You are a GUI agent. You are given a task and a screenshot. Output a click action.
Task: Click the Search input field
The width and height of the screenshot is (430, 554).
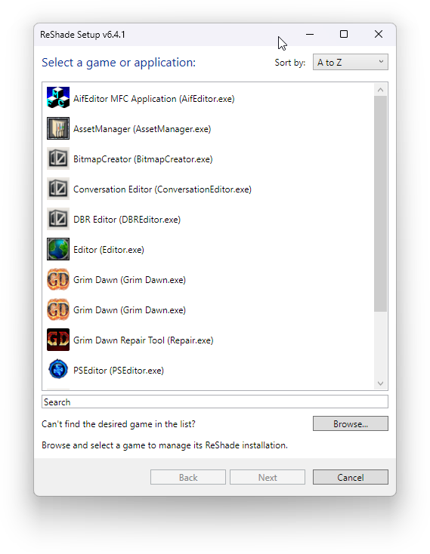pyautogui.click(x=215, y=402)
